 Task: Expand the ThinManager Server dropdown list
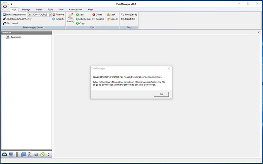pyautogui.click(x=50, y=15)
